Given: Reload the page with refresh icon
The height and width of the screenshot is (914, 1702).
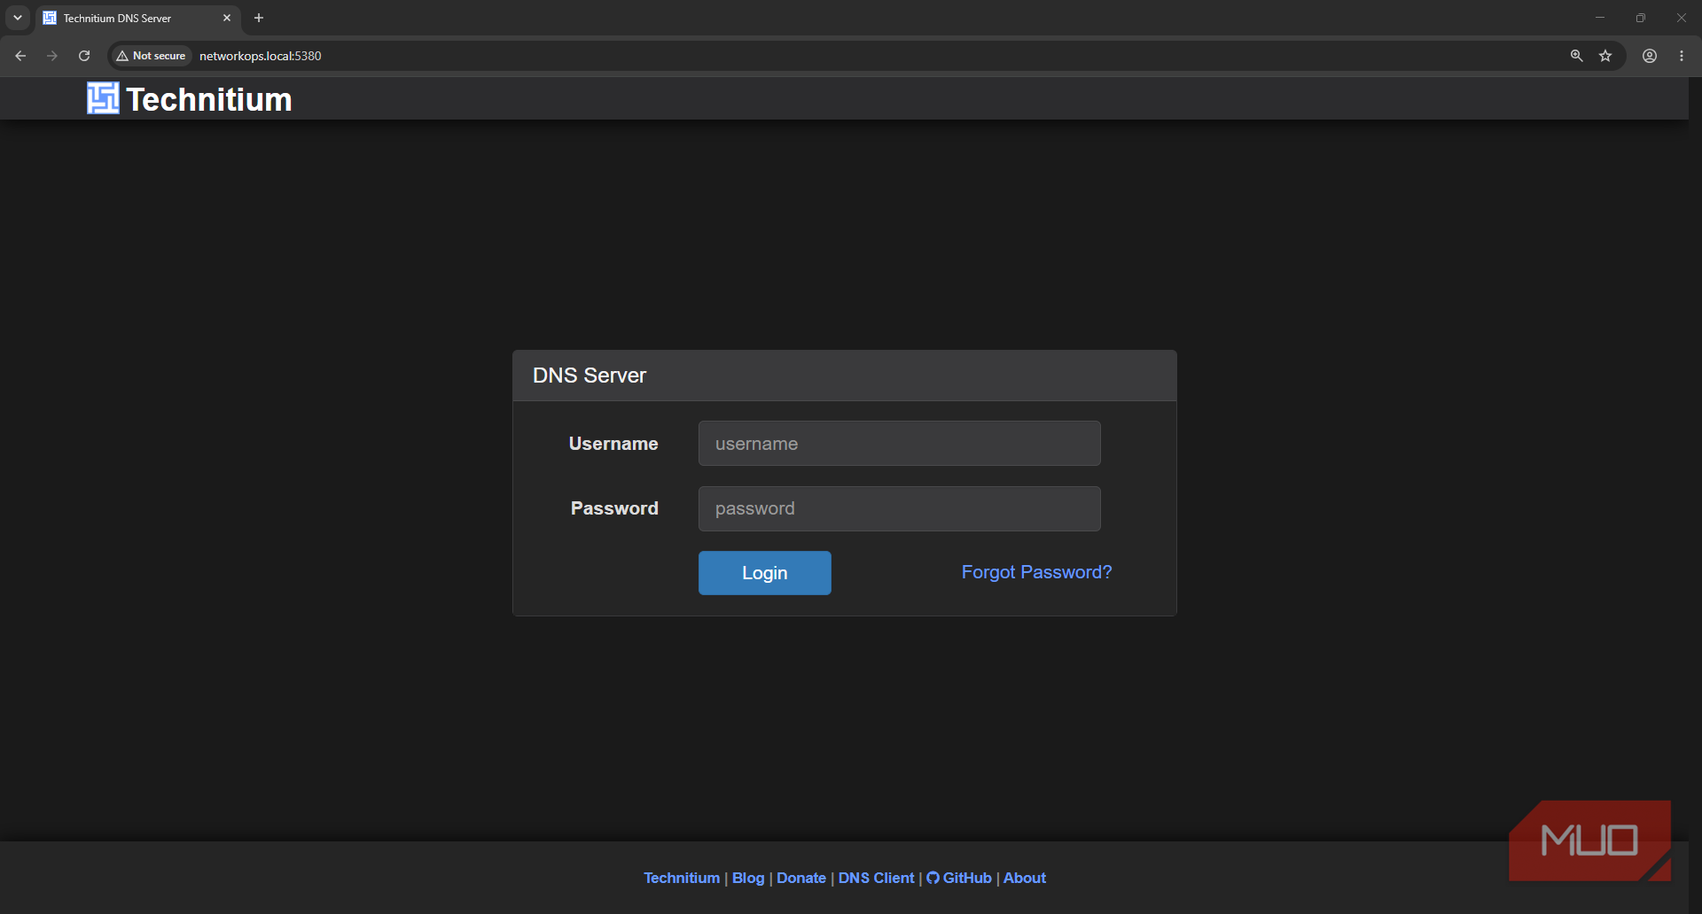Looking at the screenshot, I should tap(84, 56).
